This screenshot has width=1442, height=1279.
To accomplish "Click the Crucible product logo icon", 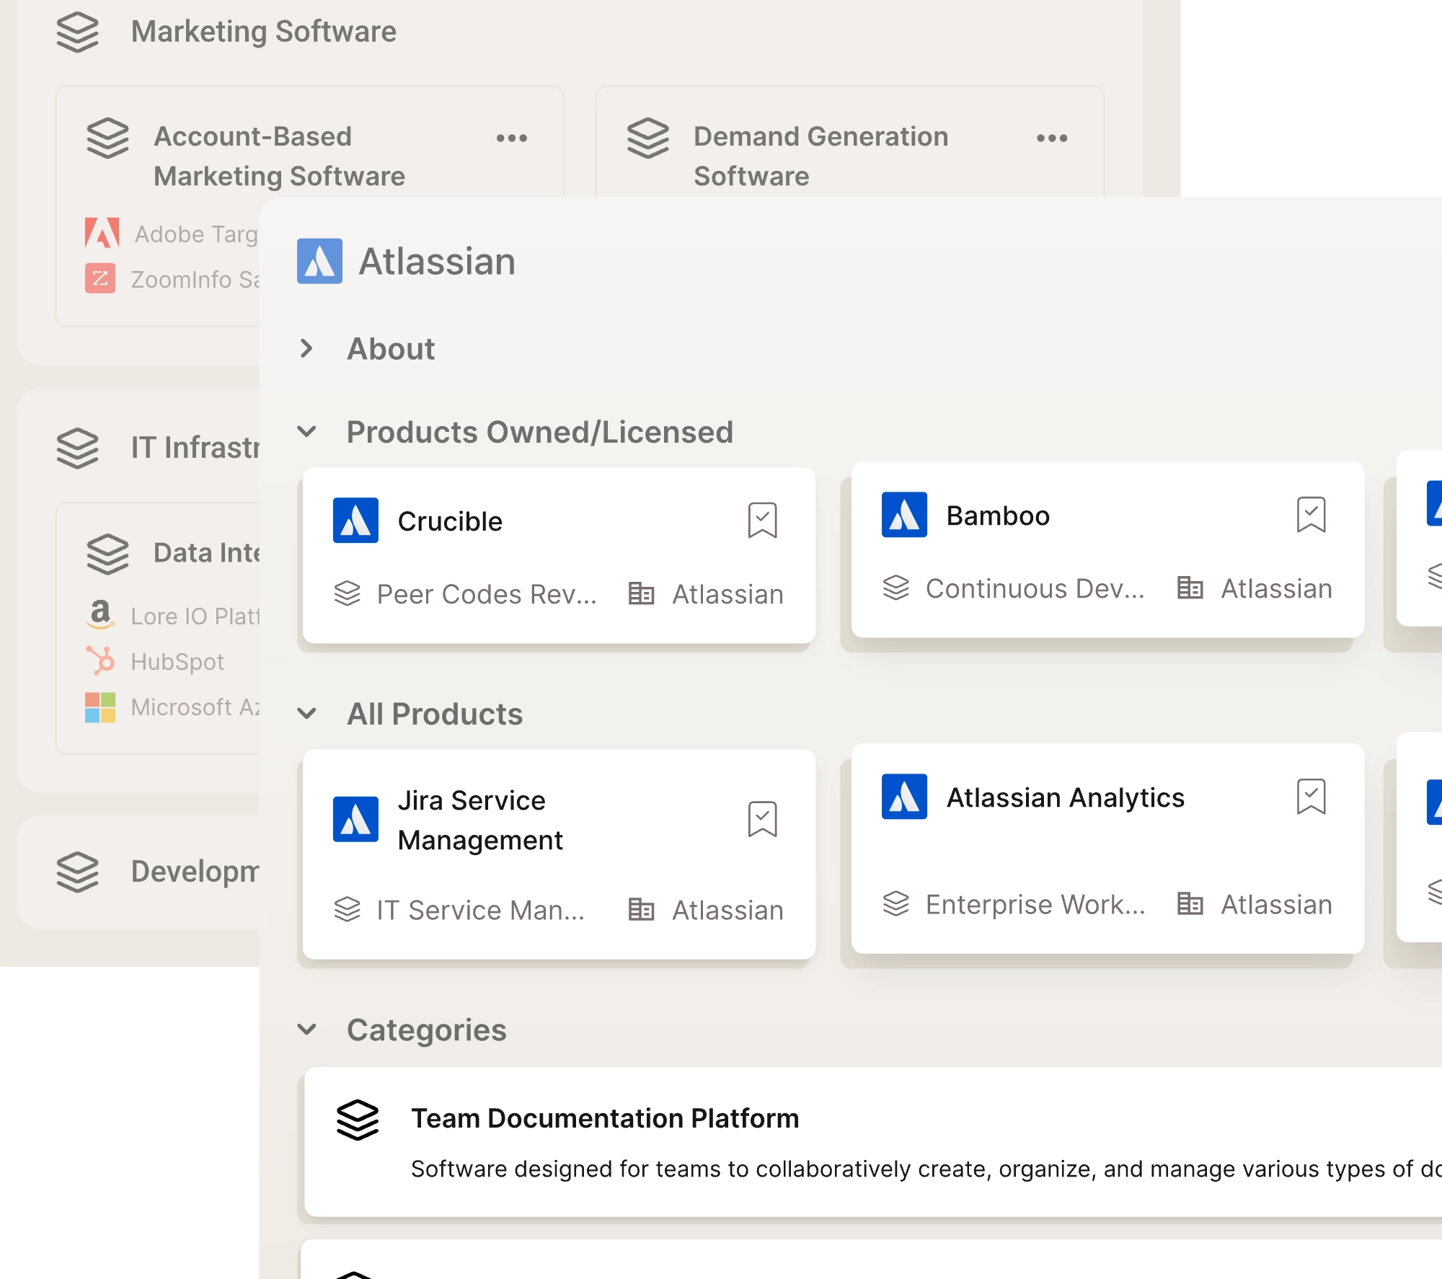I will pyautogui.click(x=355, y=520).
